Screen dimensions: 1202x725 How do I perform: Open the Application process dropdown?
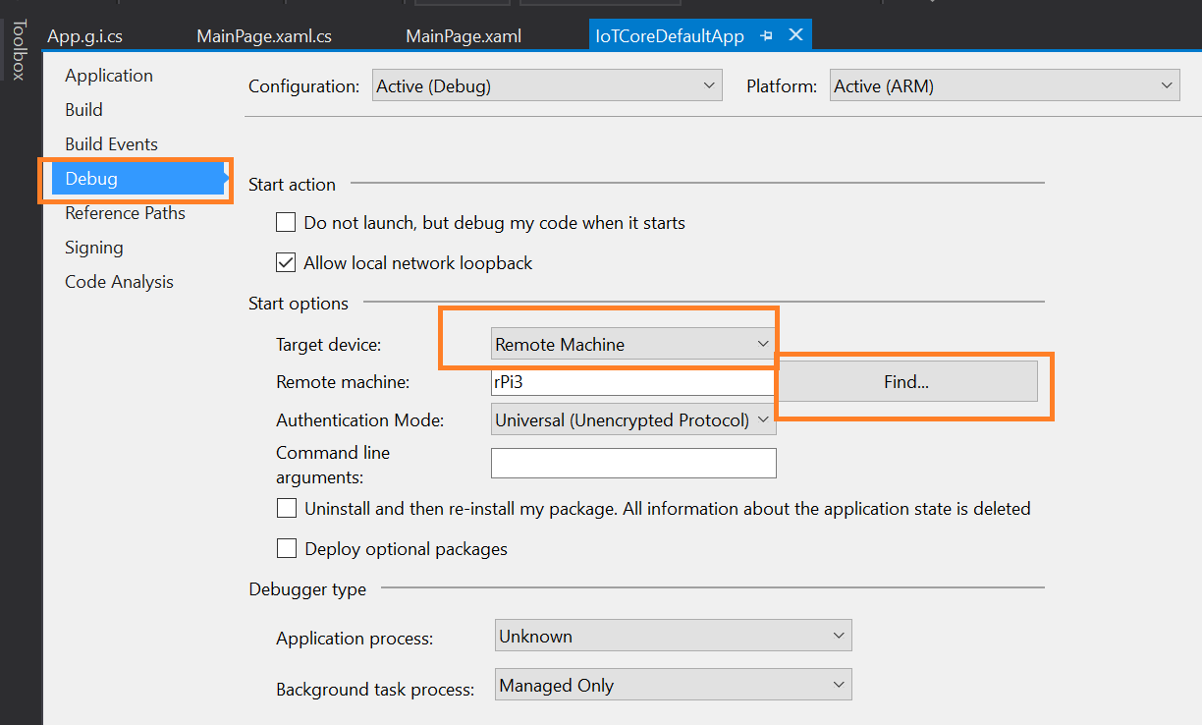tap(673, 636)
